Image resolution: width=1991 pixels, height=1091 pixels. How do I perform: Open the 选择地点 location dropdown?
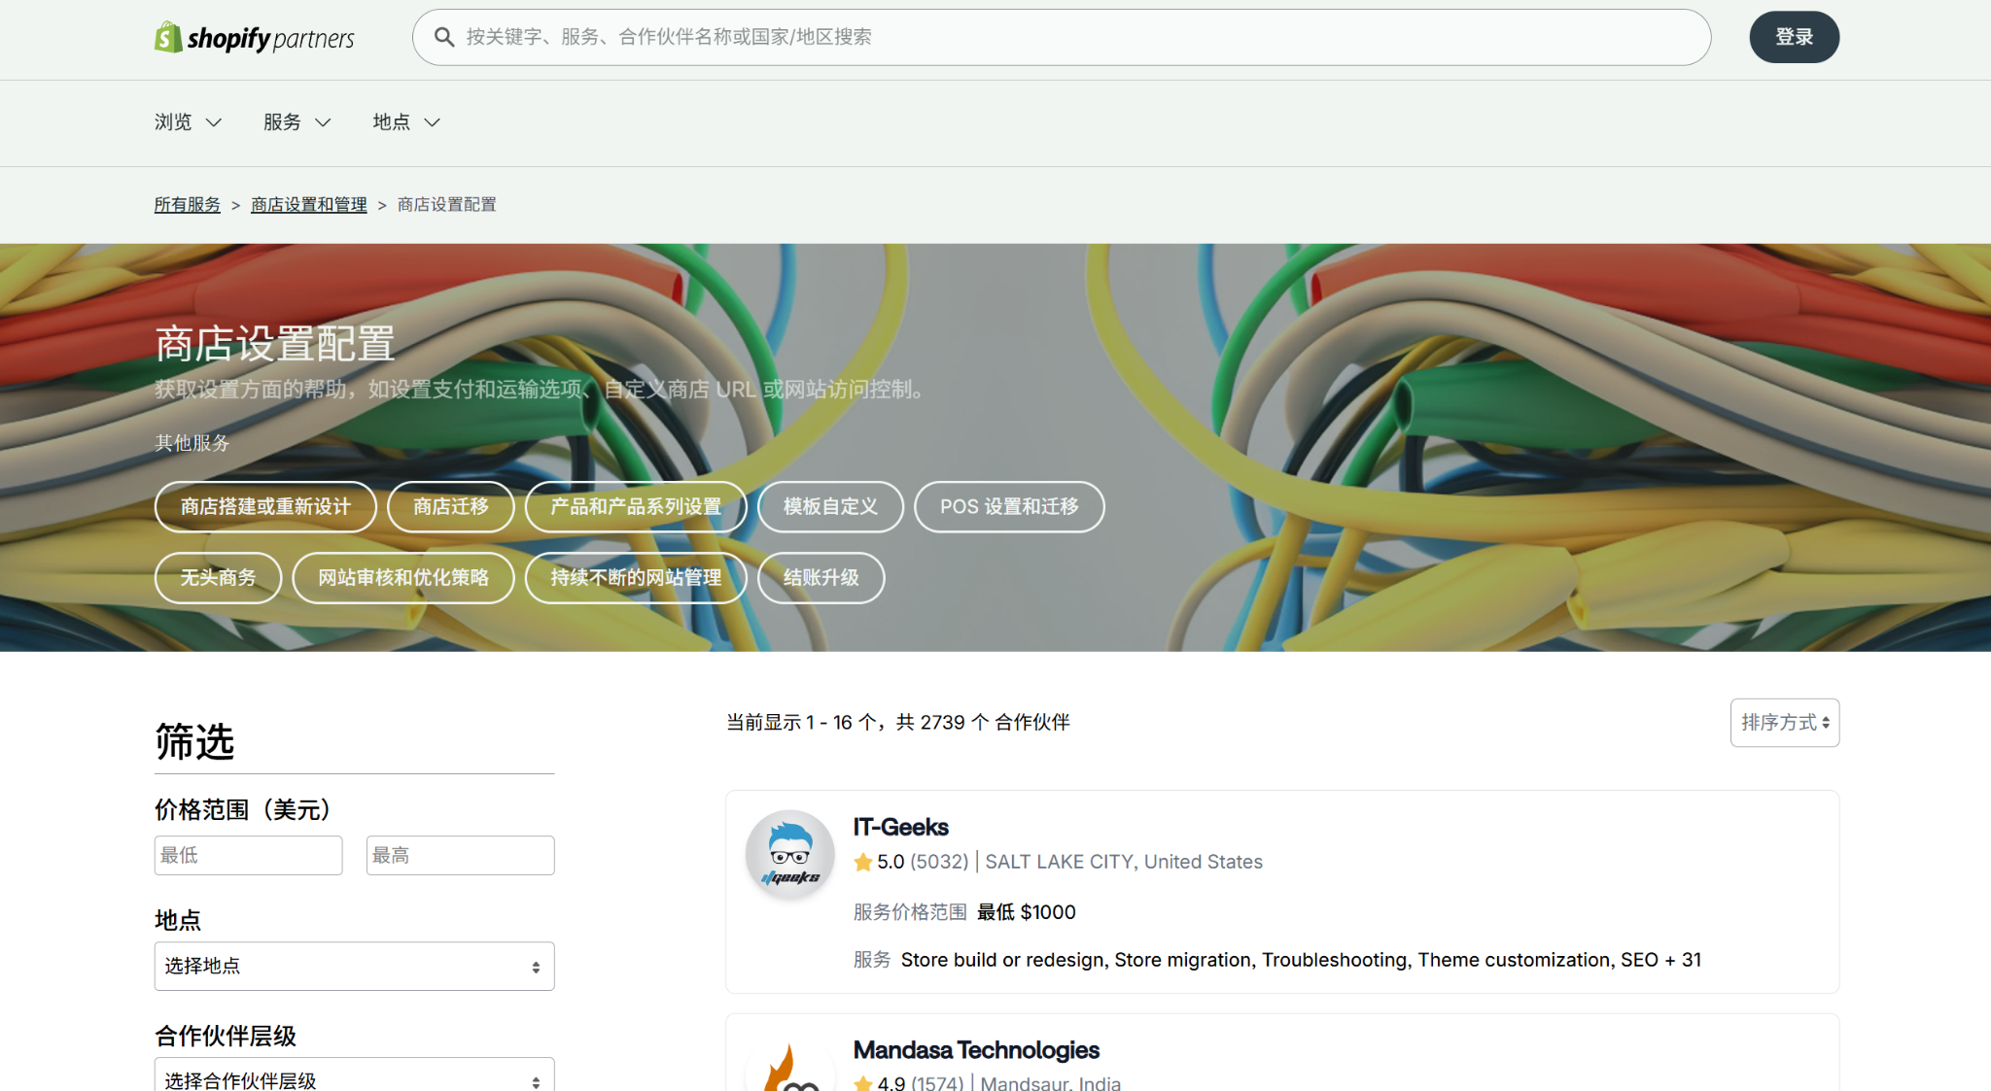click(354, 966)
